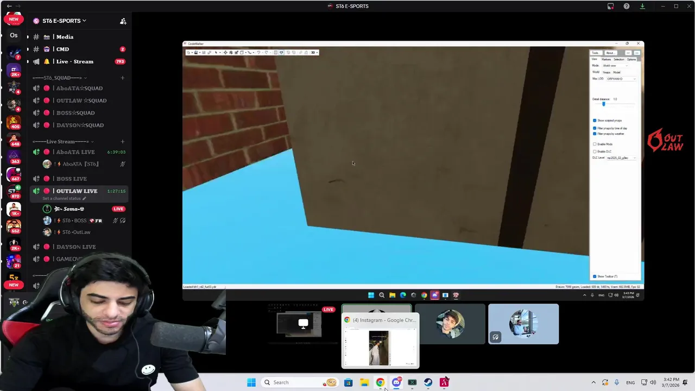Add a channel to the ST6_SQUAD category
Image resolution: width=695 pixels, height=391 pixels.
pyautogui.click(x=122, y=78)
